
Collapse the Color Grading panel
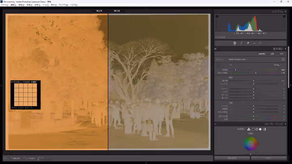(286, 124)
